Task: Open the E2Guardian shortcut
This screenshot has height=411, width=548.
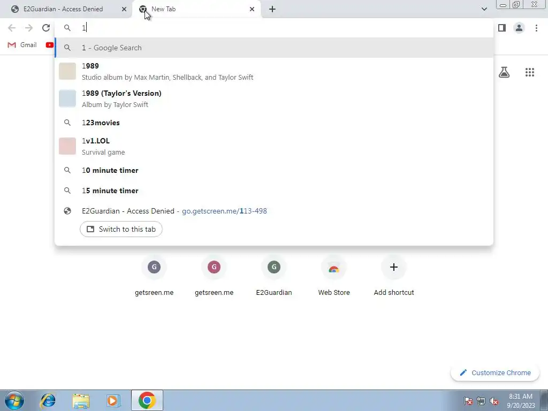Action: tap(274, 276)
